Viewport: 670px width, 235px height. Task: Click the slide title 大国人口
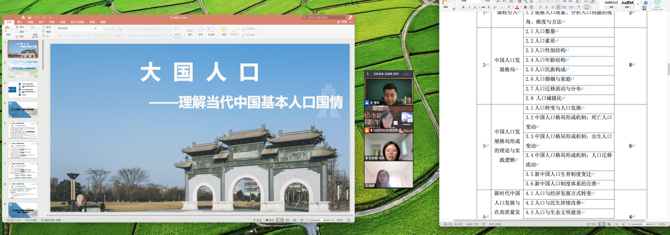tap(200, 73)
